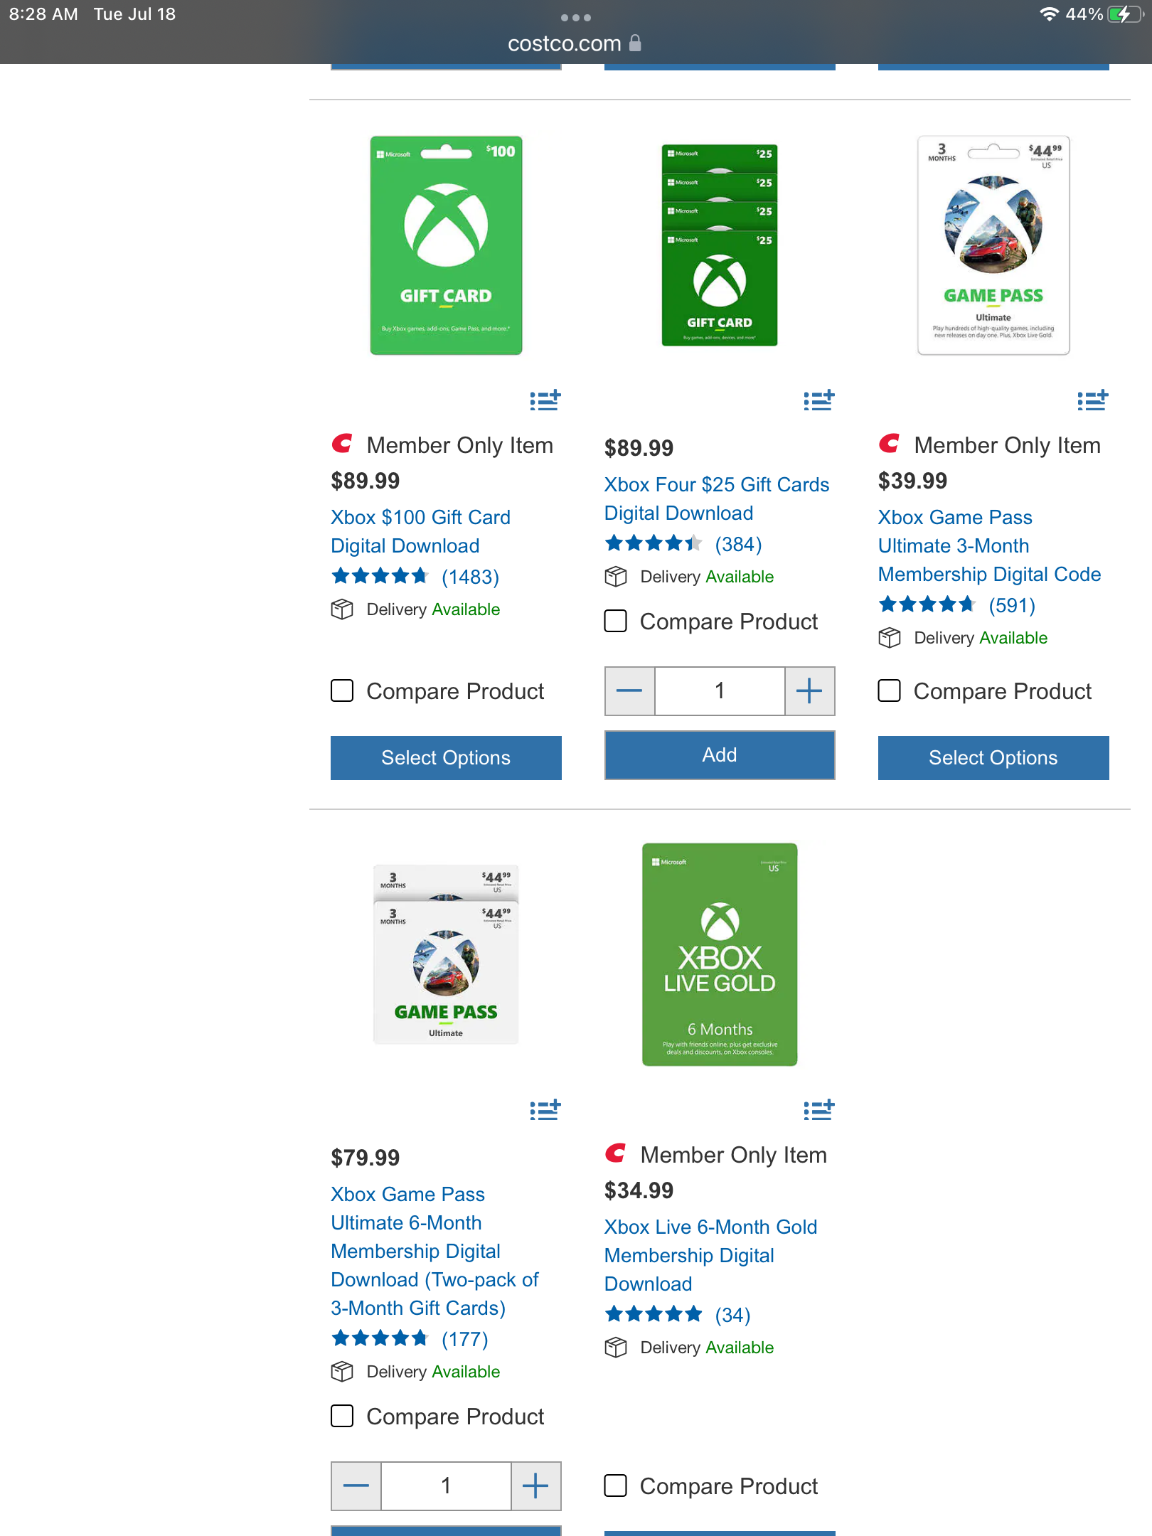Tap the costco.com address bar

tap(575, 43)
